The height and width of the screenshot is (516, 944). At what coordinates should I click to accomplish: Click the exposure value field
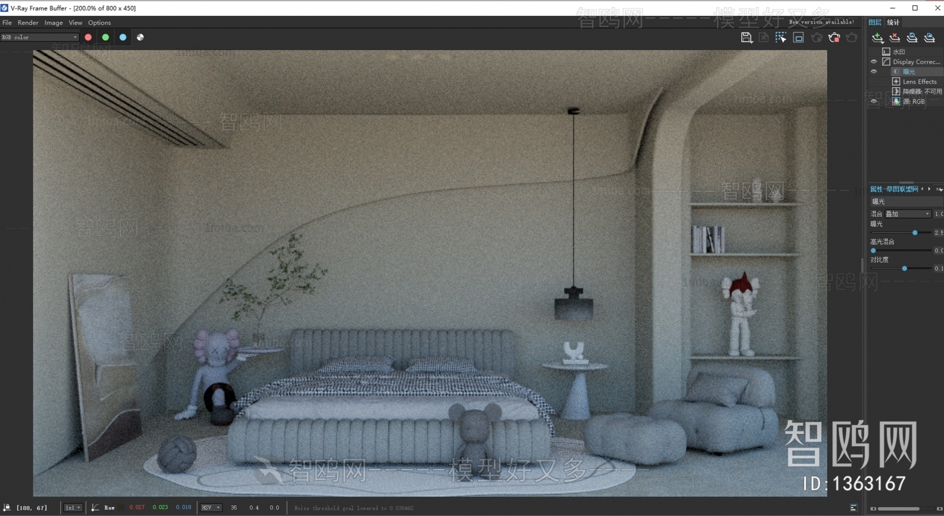939,233
